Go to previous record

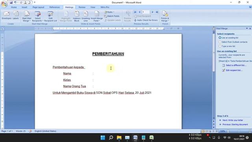(x=139, y=12)
